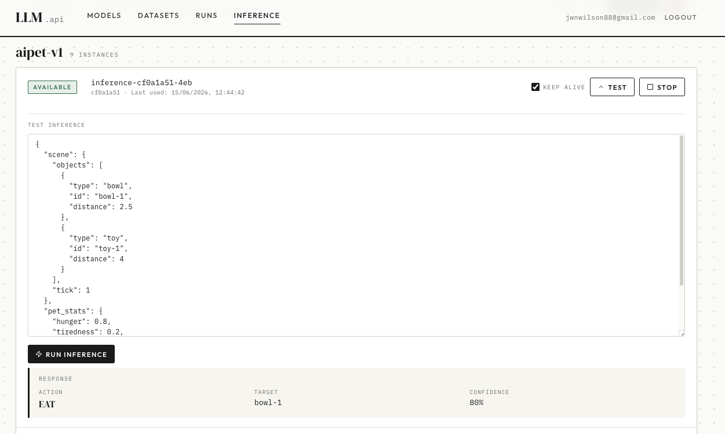Click the jwnwilson88@gmail.com account email
The image size is (725, 434).
coord(610,17)
